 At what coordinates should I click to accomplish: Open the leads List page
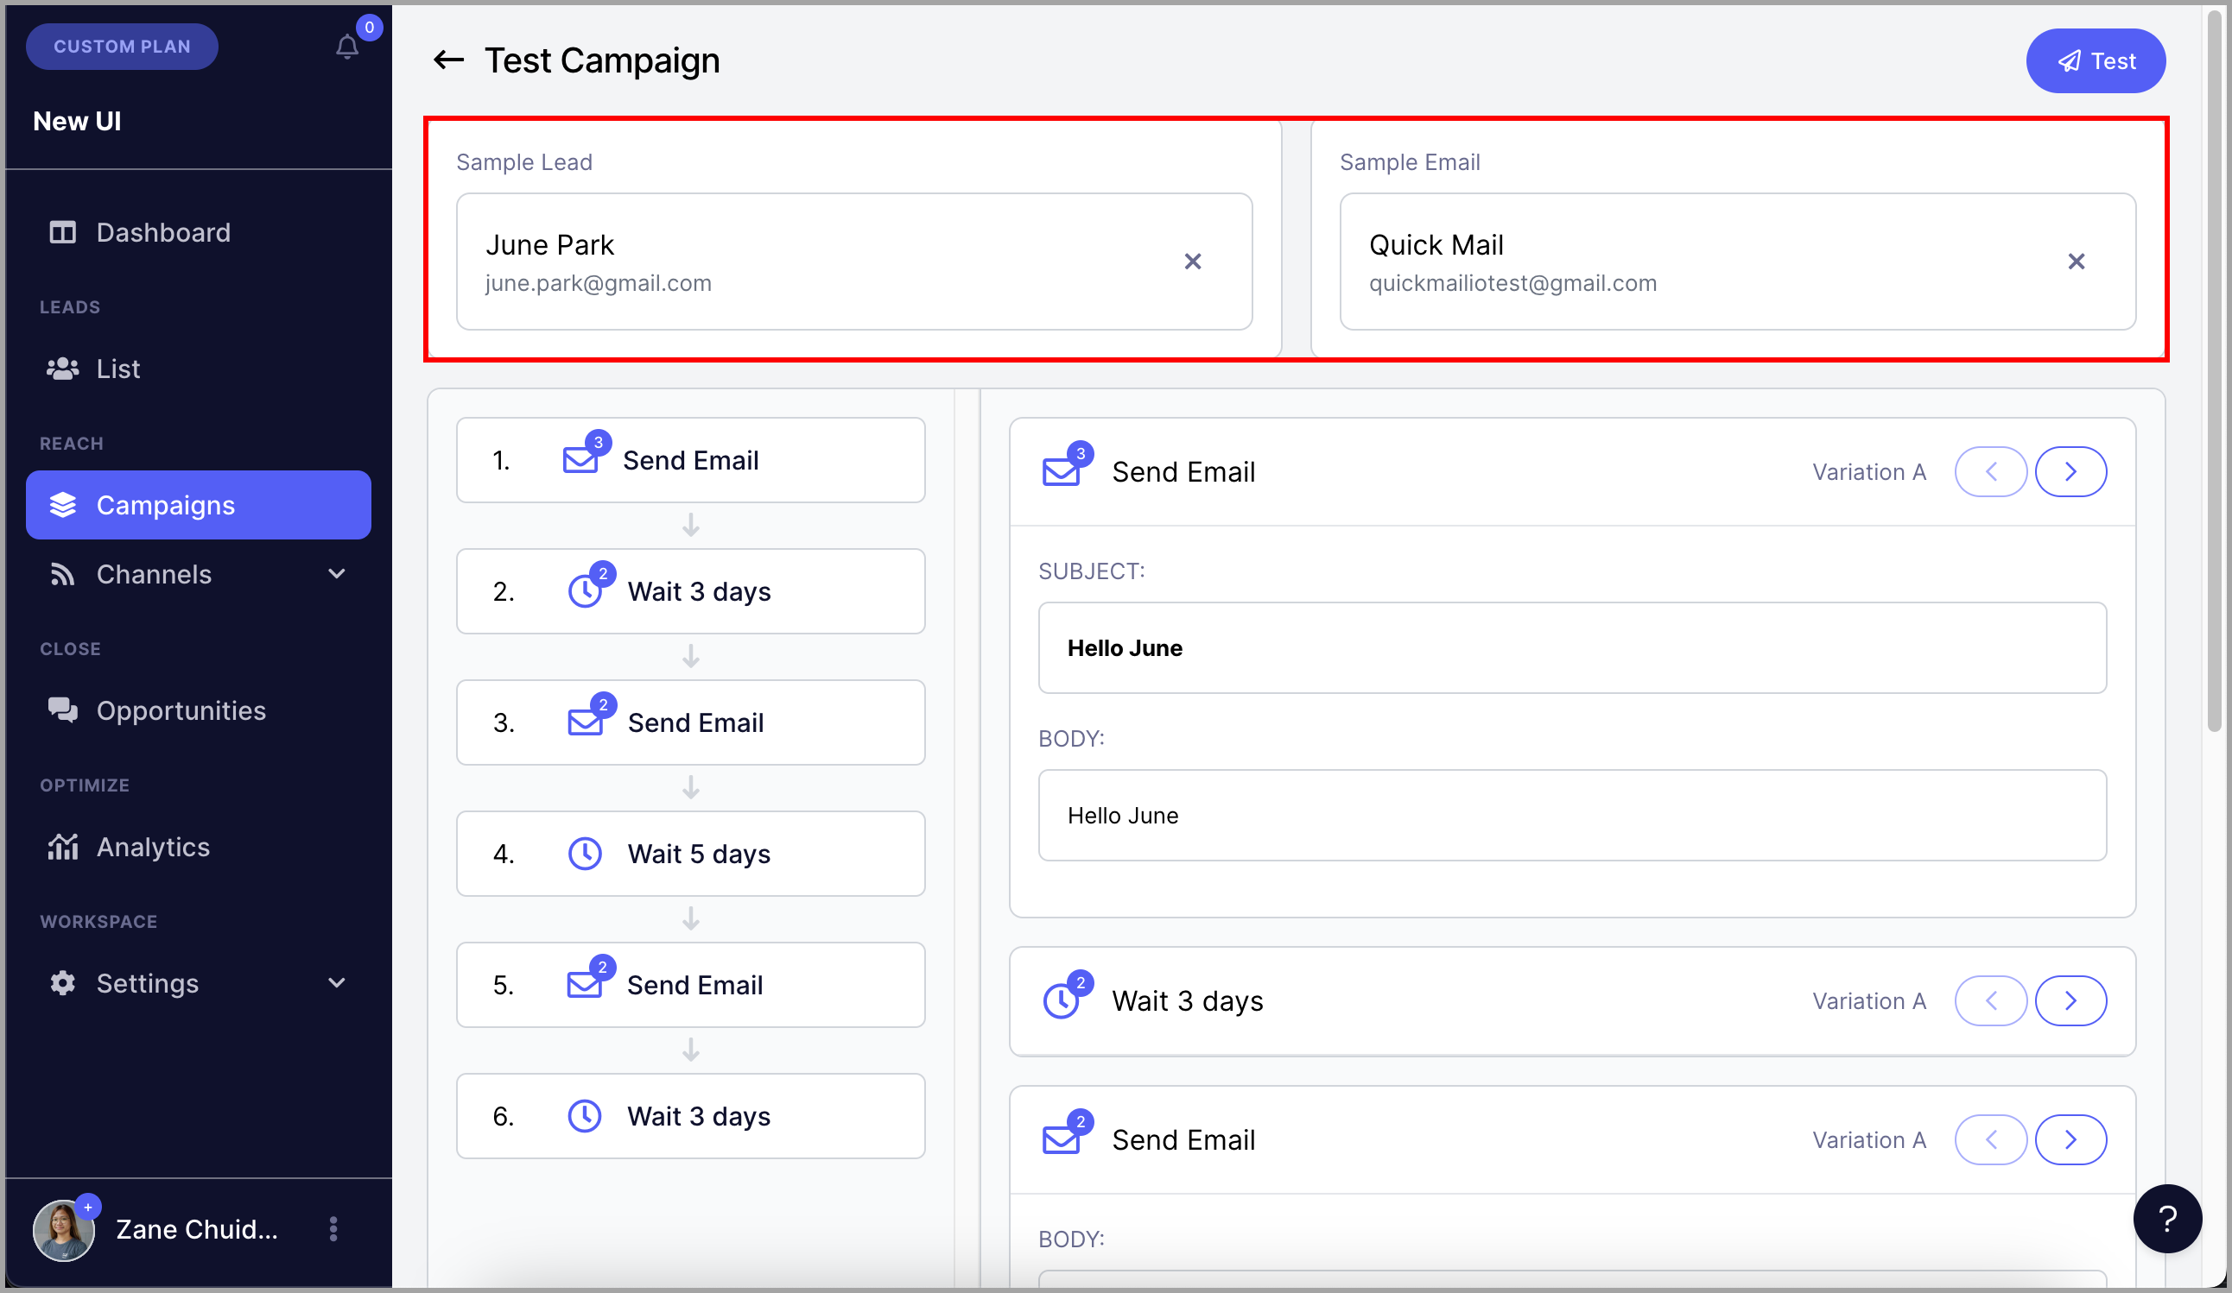tap(199, 369)
